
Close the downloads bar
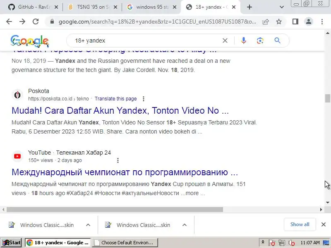coord(324,224)
